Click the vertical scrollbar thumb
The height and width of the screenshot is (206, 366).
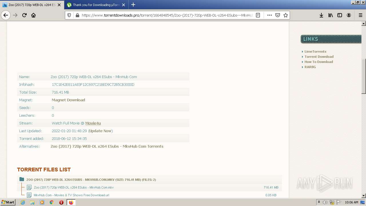pyautogui.click(x=364, y=76)
